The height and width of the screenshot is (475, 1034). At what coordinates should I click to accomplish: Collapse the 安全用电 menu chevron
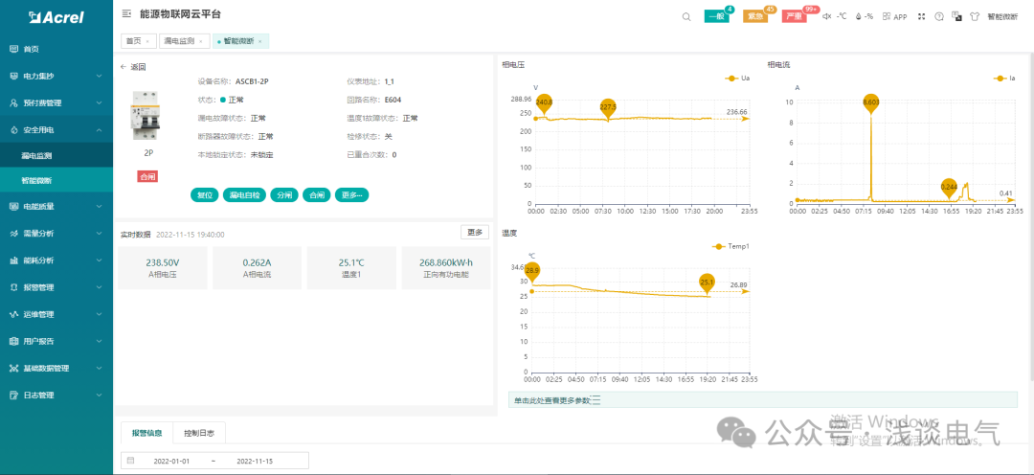point(99,130)
